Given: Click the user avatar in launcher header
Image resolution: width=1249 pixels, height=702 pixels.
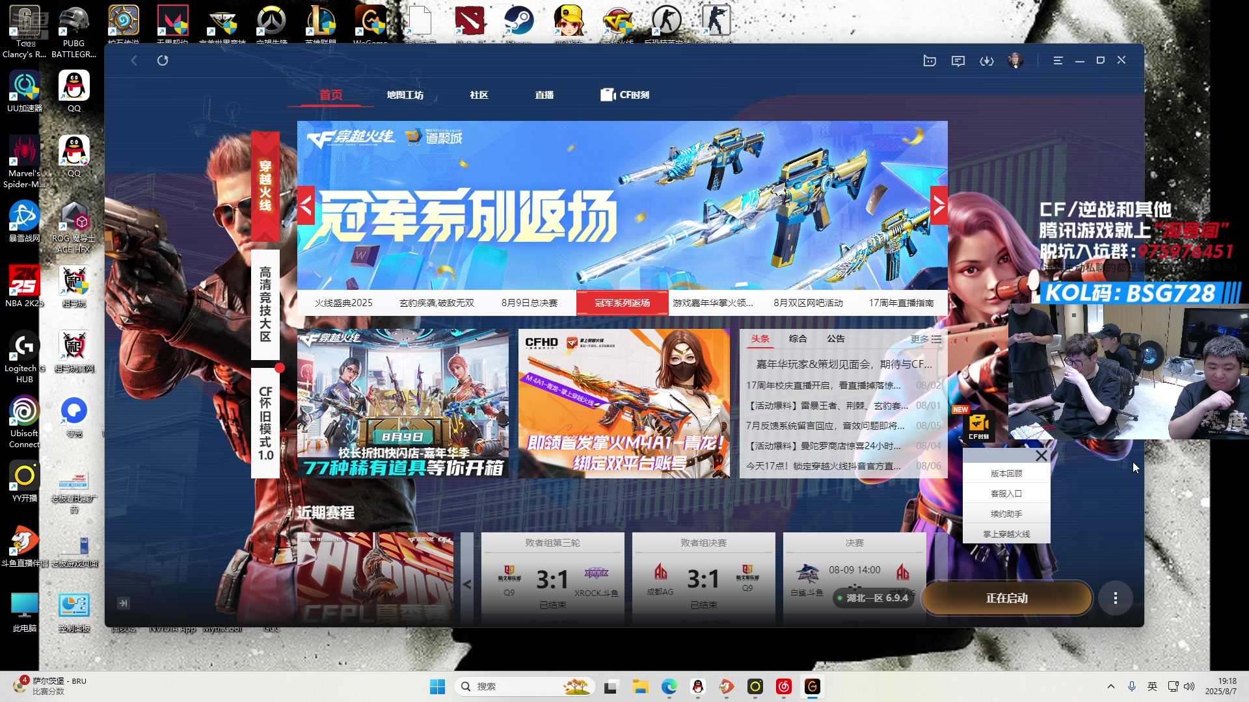Looking at the screenshot, I should point(1015,60).
